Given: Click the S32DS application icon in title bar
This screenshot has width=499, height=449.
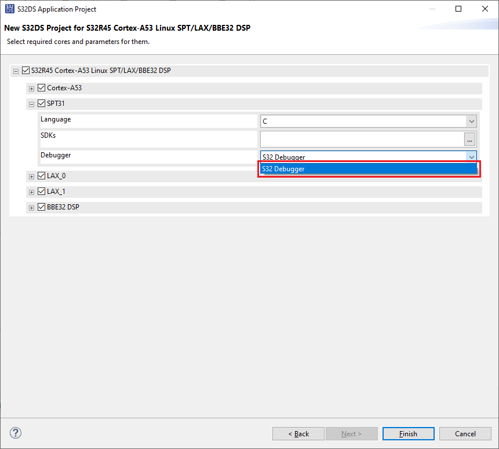Looking at the screenshot, I should [10, 9].
